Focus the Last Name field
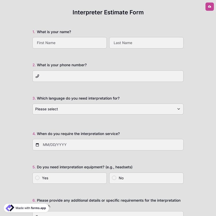Image resolution: width=216 pixels, height=216 pixels. tap(146, 43)
